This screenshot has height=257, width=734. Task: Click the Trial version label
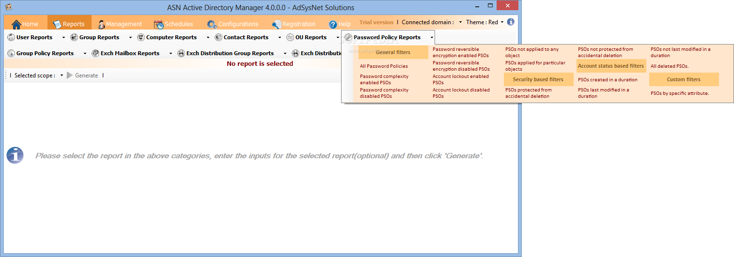tap(376, 22)
